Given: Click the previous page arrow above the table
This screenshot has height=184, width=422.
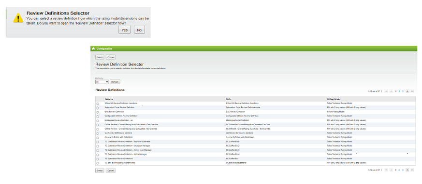Looking at the screenshot, I should coord(391,91).
